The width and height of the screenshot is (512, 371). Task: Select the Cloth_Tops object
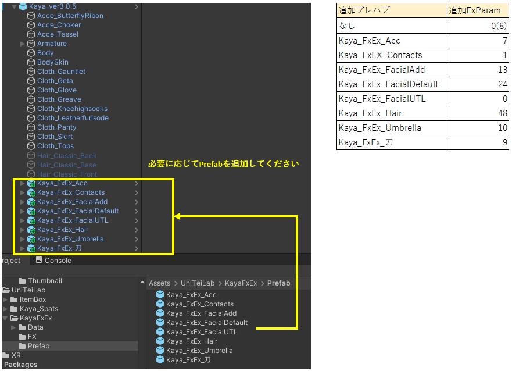[x=56, y=146]
